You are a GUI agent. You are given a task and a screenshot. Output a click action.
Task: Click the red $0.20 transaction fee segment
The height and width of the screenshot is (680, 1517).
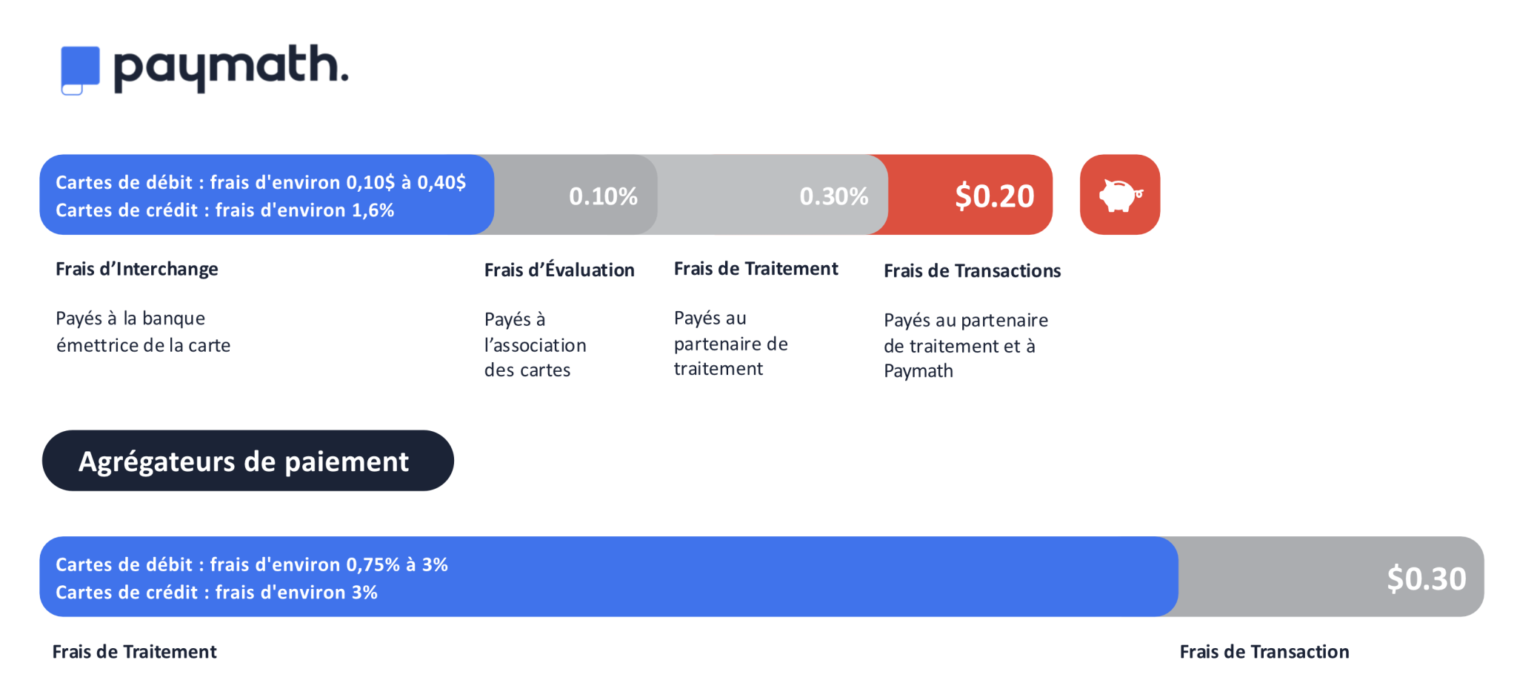point(970,195)
